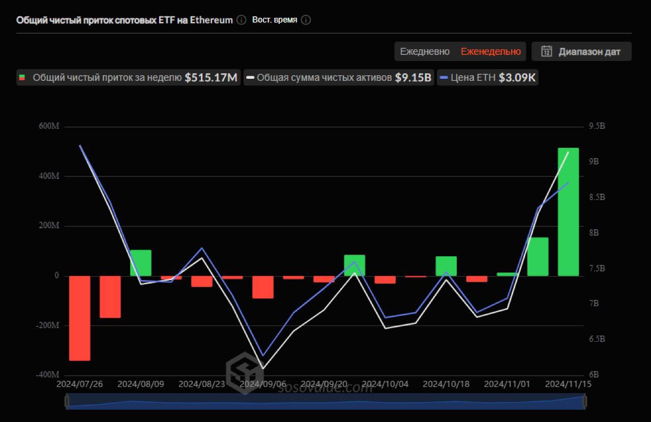651x422 pixels.
Task: Click the 200M left axis label
Action: (x=49, y=226)
